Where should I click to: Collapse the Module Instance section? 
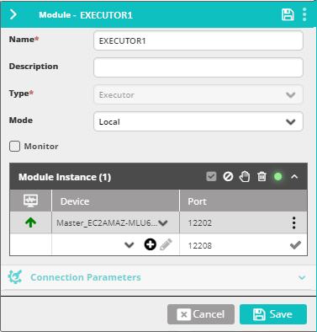click(x=294, y=177)
